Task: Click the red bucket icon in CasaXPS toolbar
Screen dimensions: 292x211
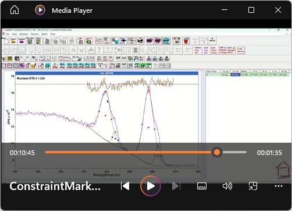Action: pyautogui.click(x=186, y=41)
